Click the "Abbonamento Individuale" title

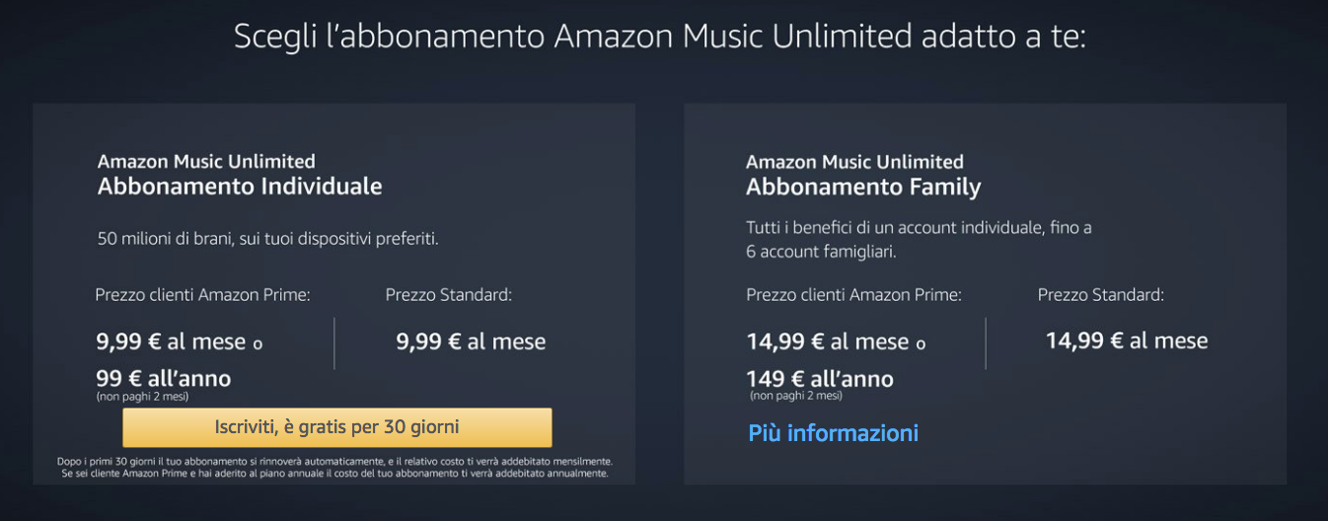click(240, 186)
